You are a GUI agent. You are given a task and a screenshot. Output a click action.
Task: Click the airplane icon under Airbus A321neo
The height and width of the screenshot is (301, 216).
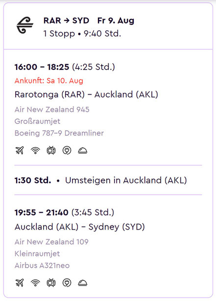pos(20,283)
